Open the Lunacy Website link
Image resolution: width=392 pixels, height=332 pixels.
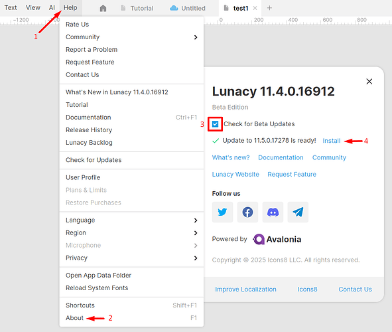(235, 175)
